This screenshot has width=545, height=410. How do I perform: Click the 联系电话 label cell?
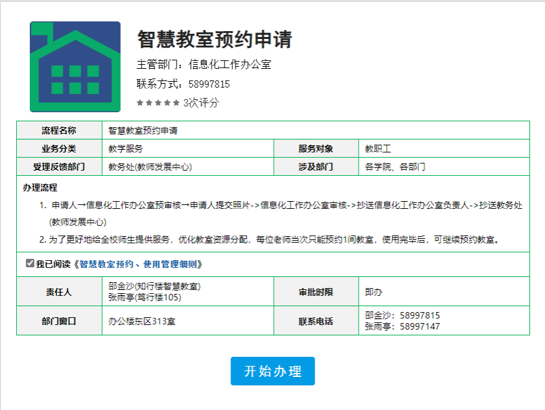[x=316, y=321]
